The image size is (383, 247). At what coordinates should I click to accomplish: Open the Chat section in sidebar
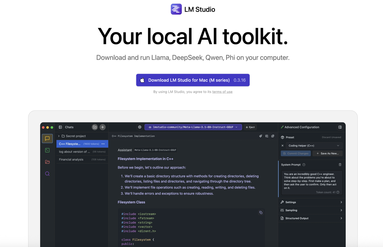47,138
